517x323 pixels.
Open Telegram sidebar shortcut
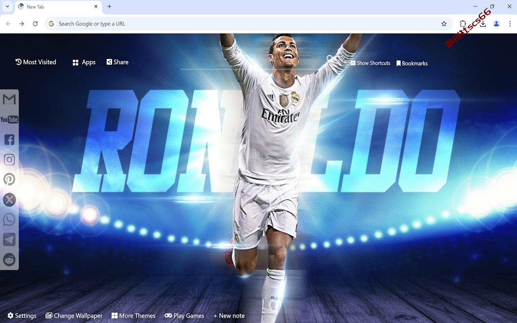click(9, 239)
